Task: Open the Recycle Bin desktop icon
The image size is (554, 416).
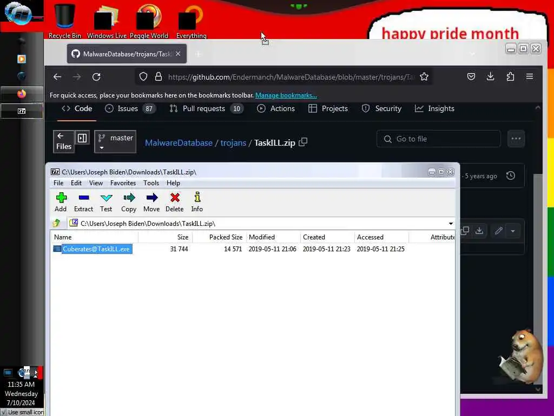Action: 65,21
